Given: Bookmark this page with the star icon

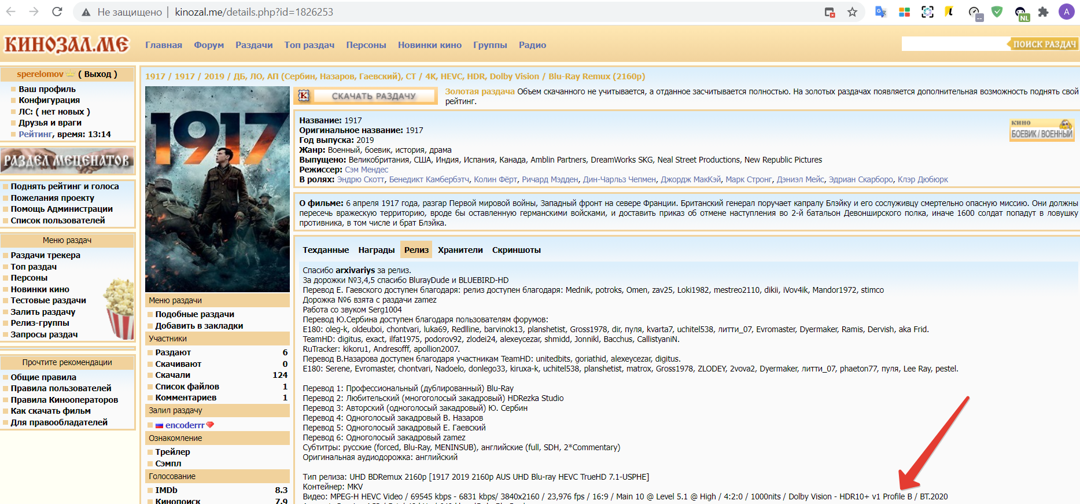Looking at the screenshot, I should pos(852,12).
